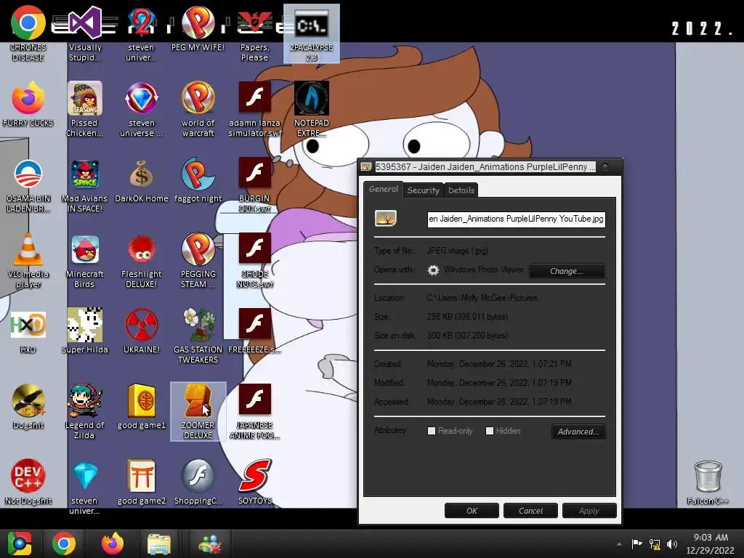This screenshot has width=744, height=558.
Task: Open the volume speaker tray icon
Action: [672, 543]
